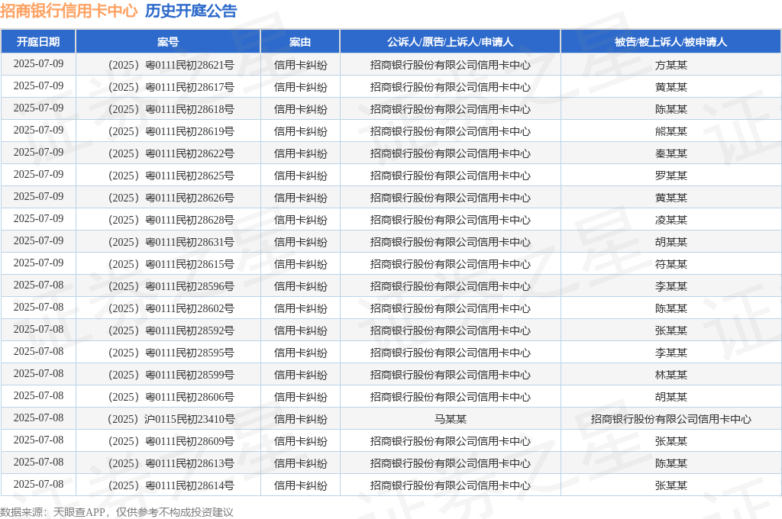Click case number 粤0111民初28614号
782x519 pixels.
click(x=171, y=485)
